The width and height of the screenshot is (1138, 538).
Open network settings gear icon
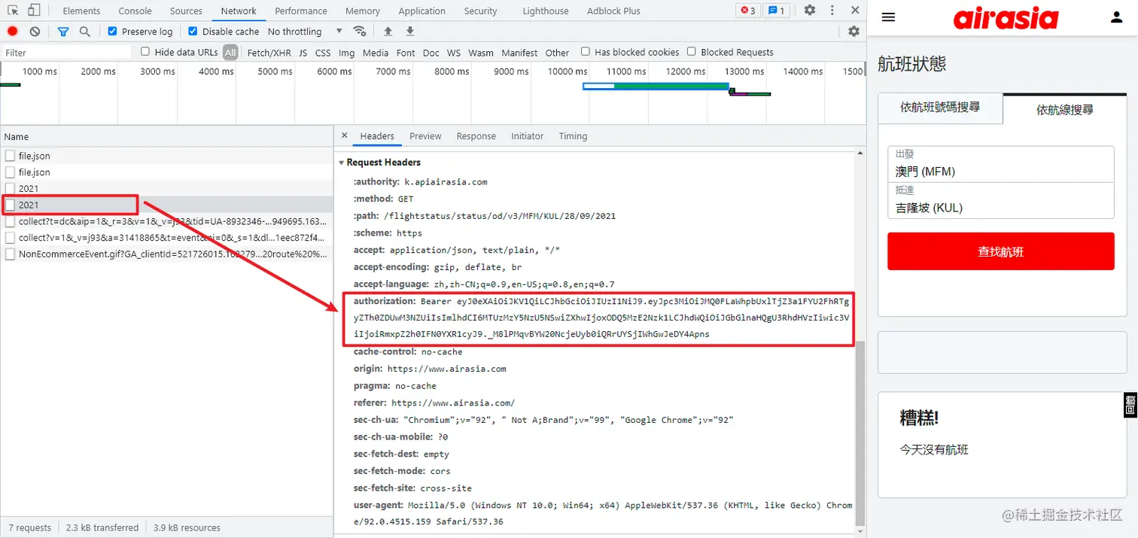point(853,32)
